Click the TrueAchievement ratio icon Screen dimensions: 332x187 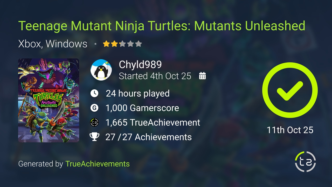pos(94,122)
